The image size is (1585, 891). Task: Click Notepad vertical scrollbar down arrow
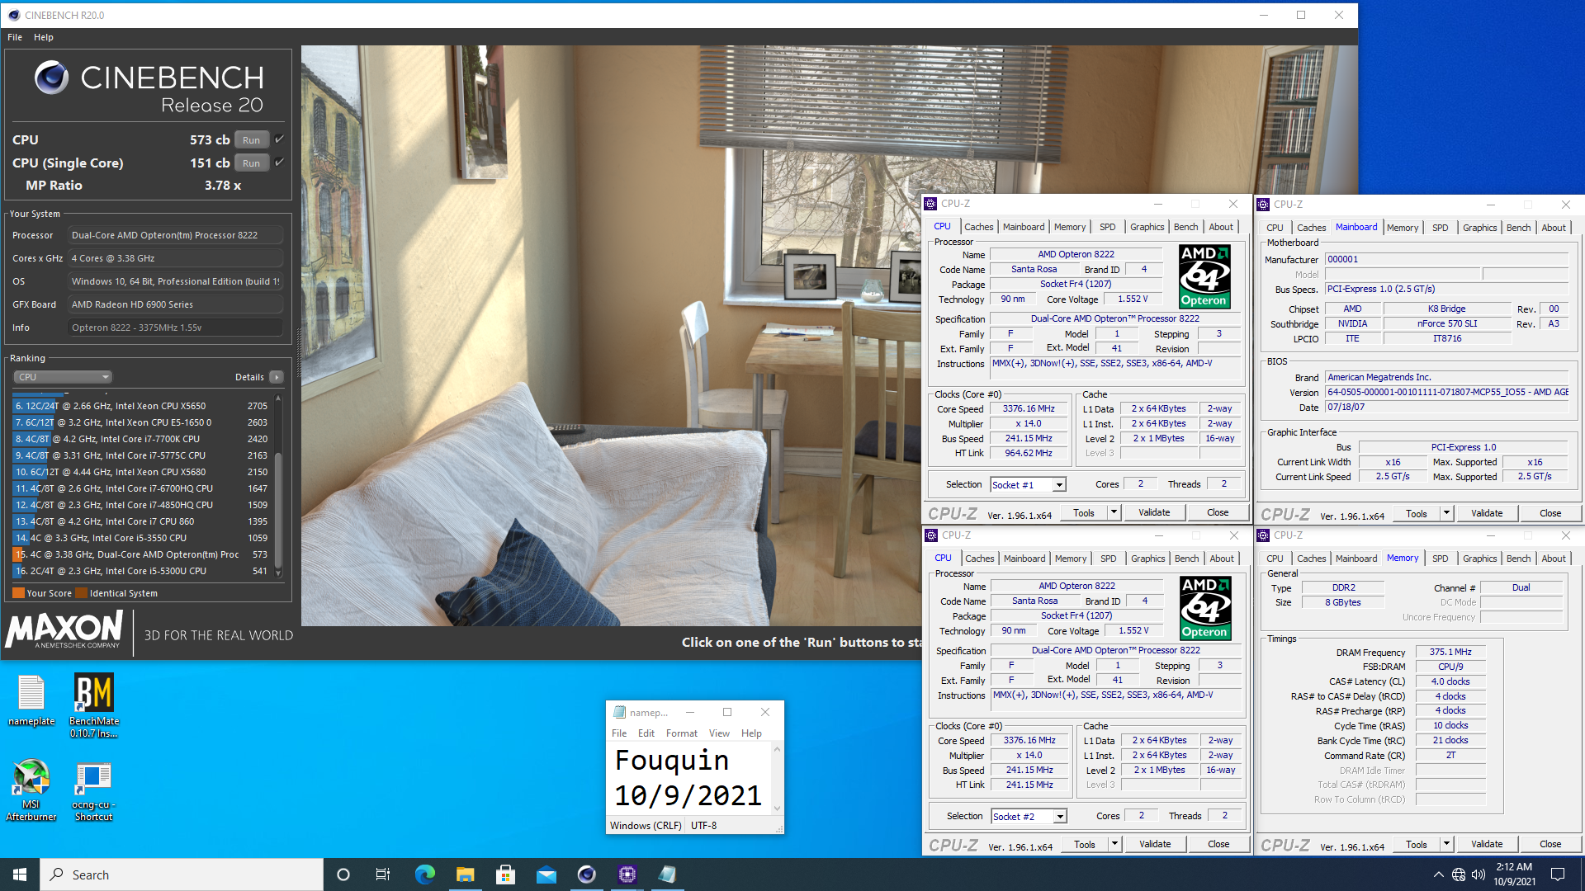coord(777,808)
